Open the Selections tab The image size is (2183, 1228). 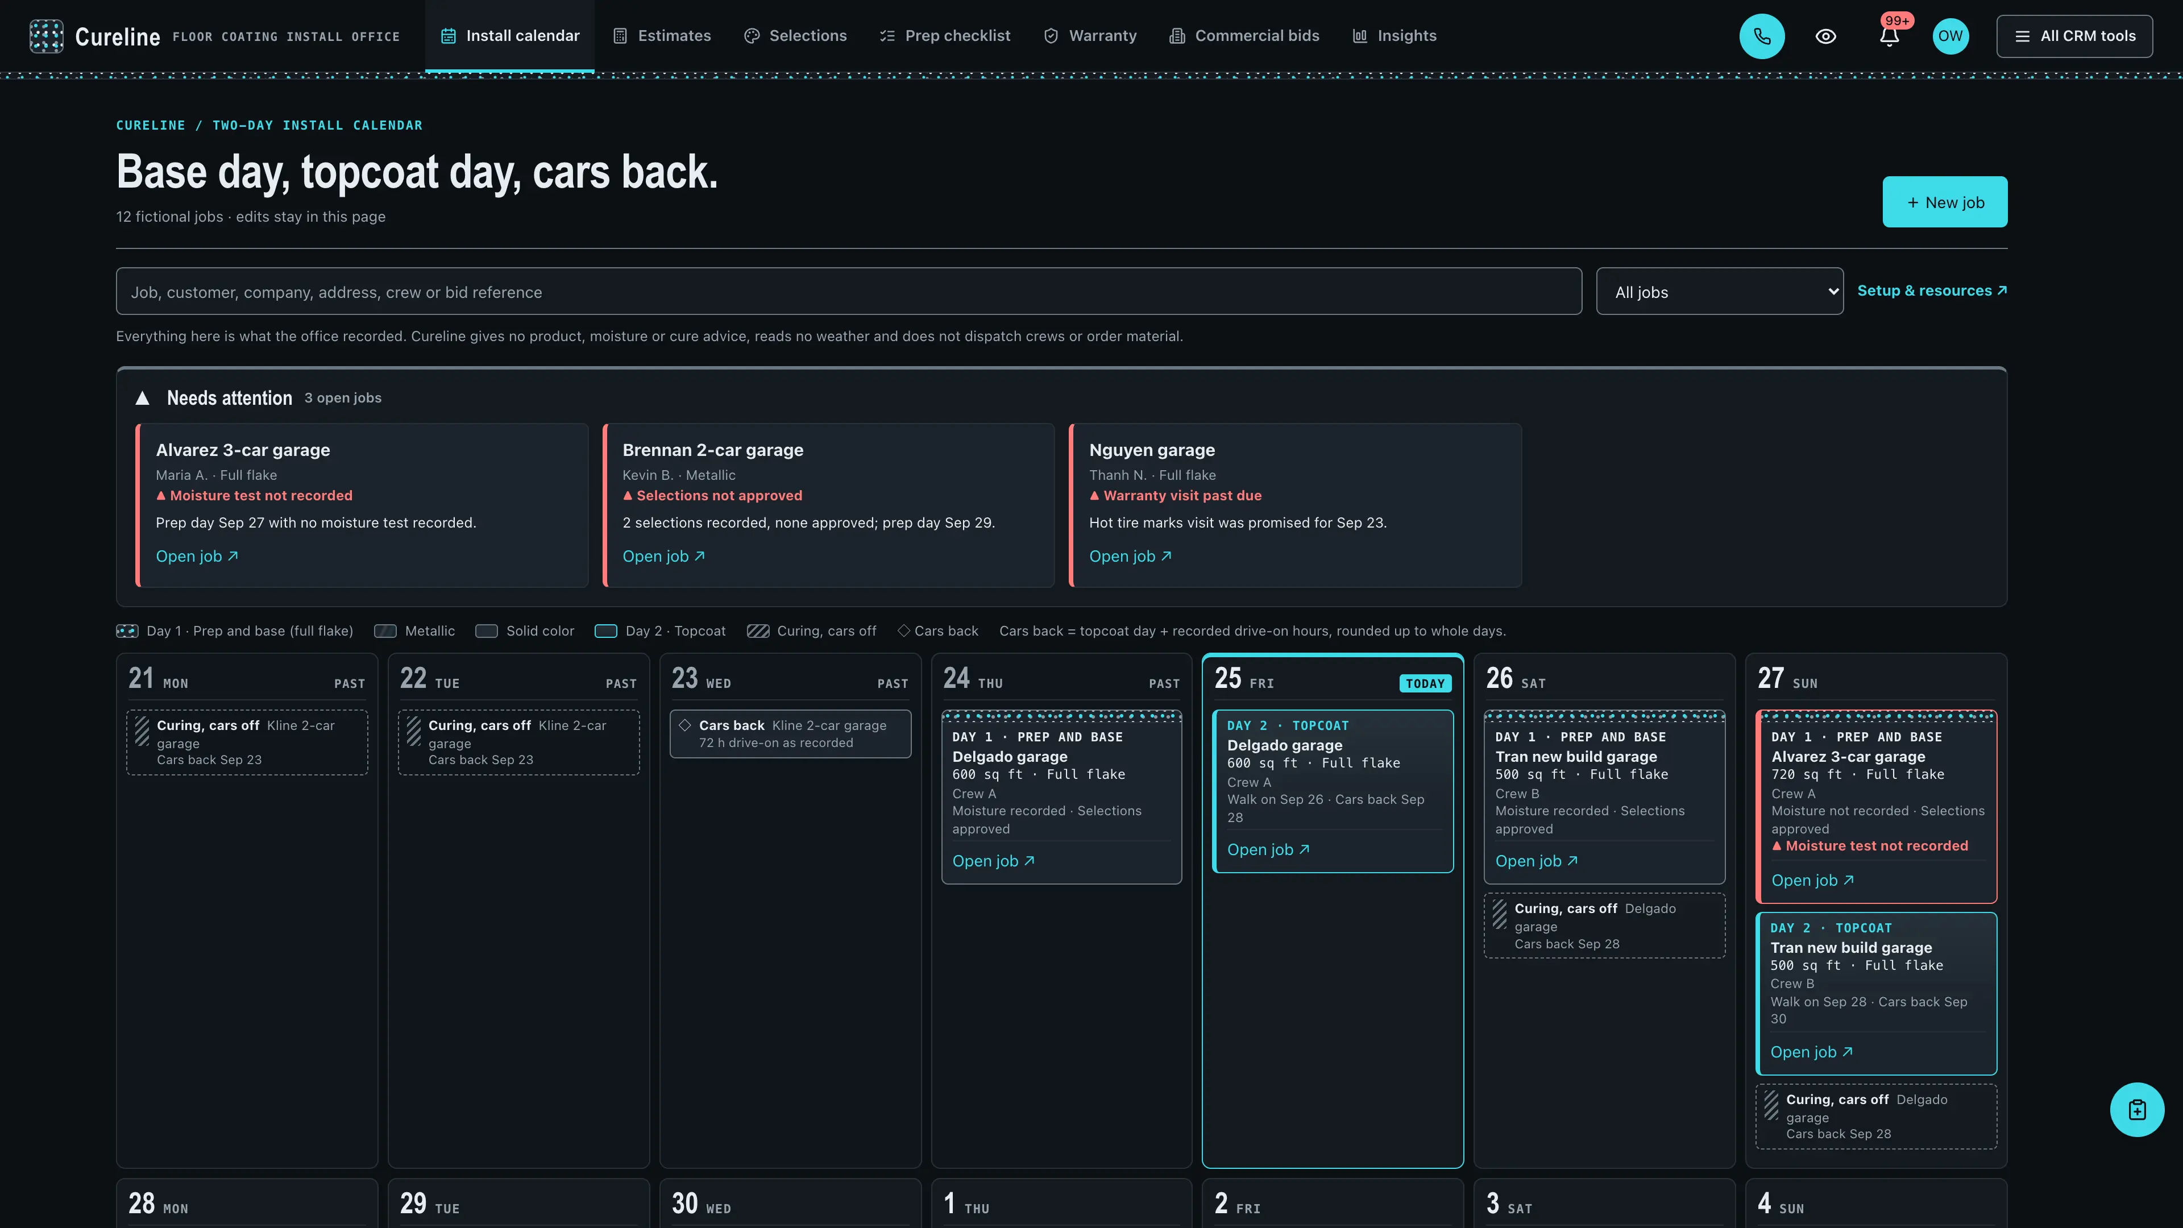pos(795,36)
